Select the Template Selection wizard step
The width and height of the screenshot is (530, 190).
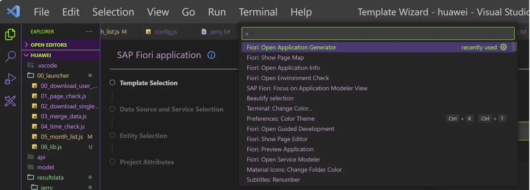click(x=148, y=83)
